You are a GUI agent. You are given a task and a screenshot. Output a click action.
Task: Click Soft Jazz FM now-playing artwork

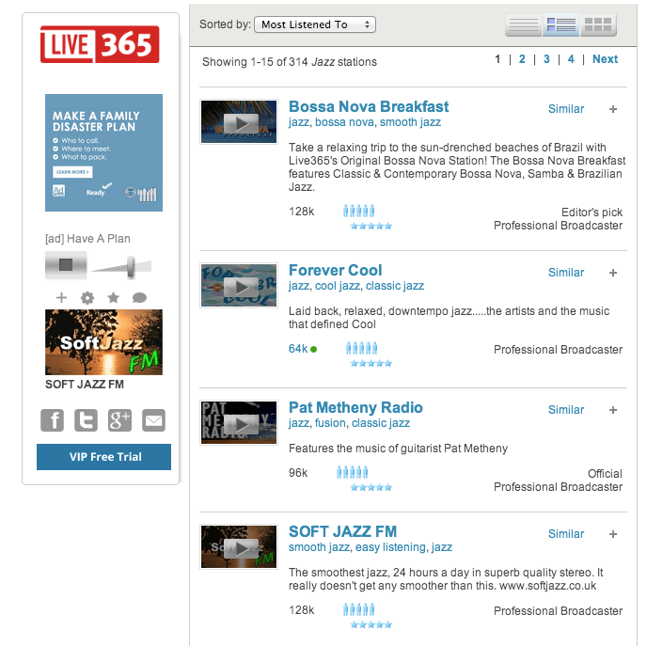click(x=103, y=342)
